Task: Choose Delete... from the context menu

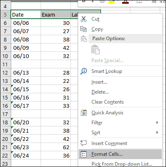Action: click(100, 92)
